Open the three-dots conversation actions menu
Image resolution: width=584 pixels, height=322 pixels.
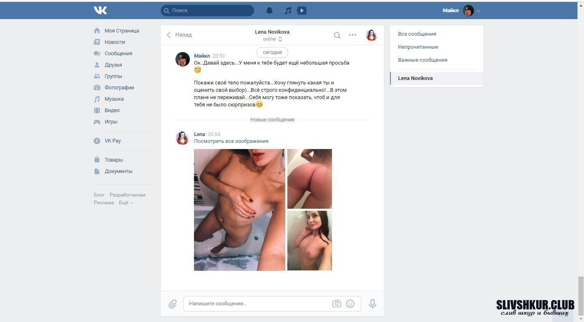(x=353, y=35)
